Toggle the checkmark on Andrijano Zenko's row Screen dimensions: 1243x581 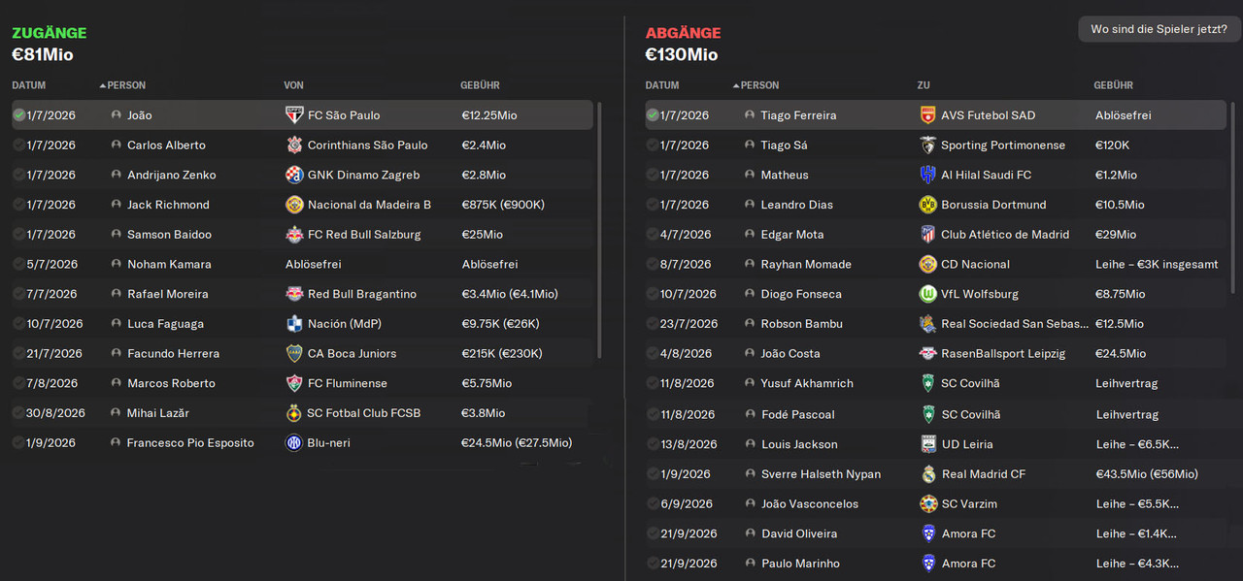click(19, 176)
